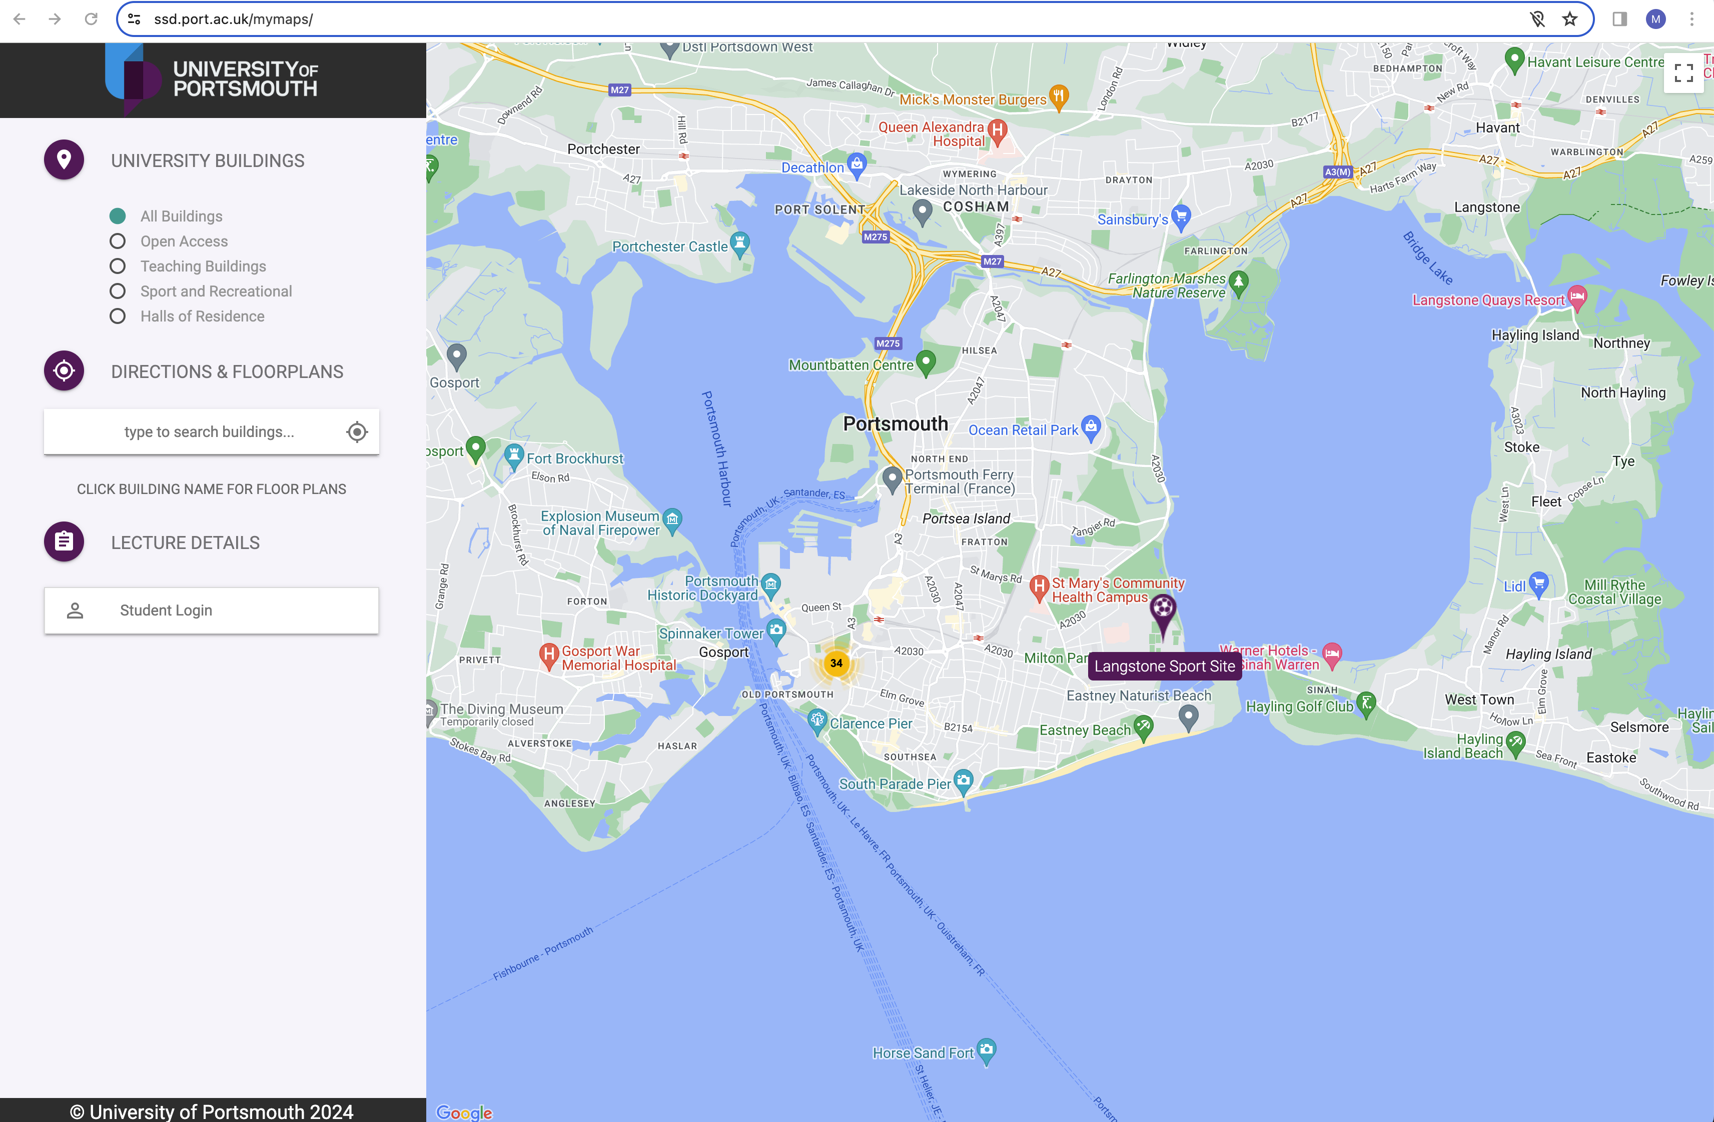
Task: Expand the LECTURE DETAILS section heading
Action: [x=185, y=542]
